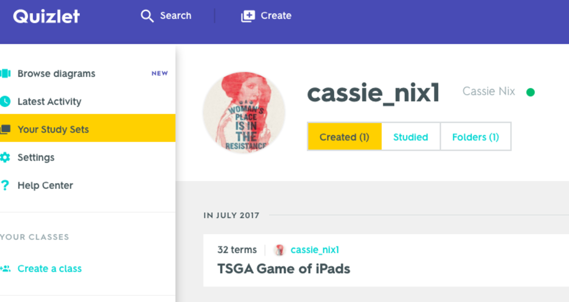This screenshot has width=569, height=302.
Task: Open the Folders (1) tab
Action: click(x=475, y=137)
